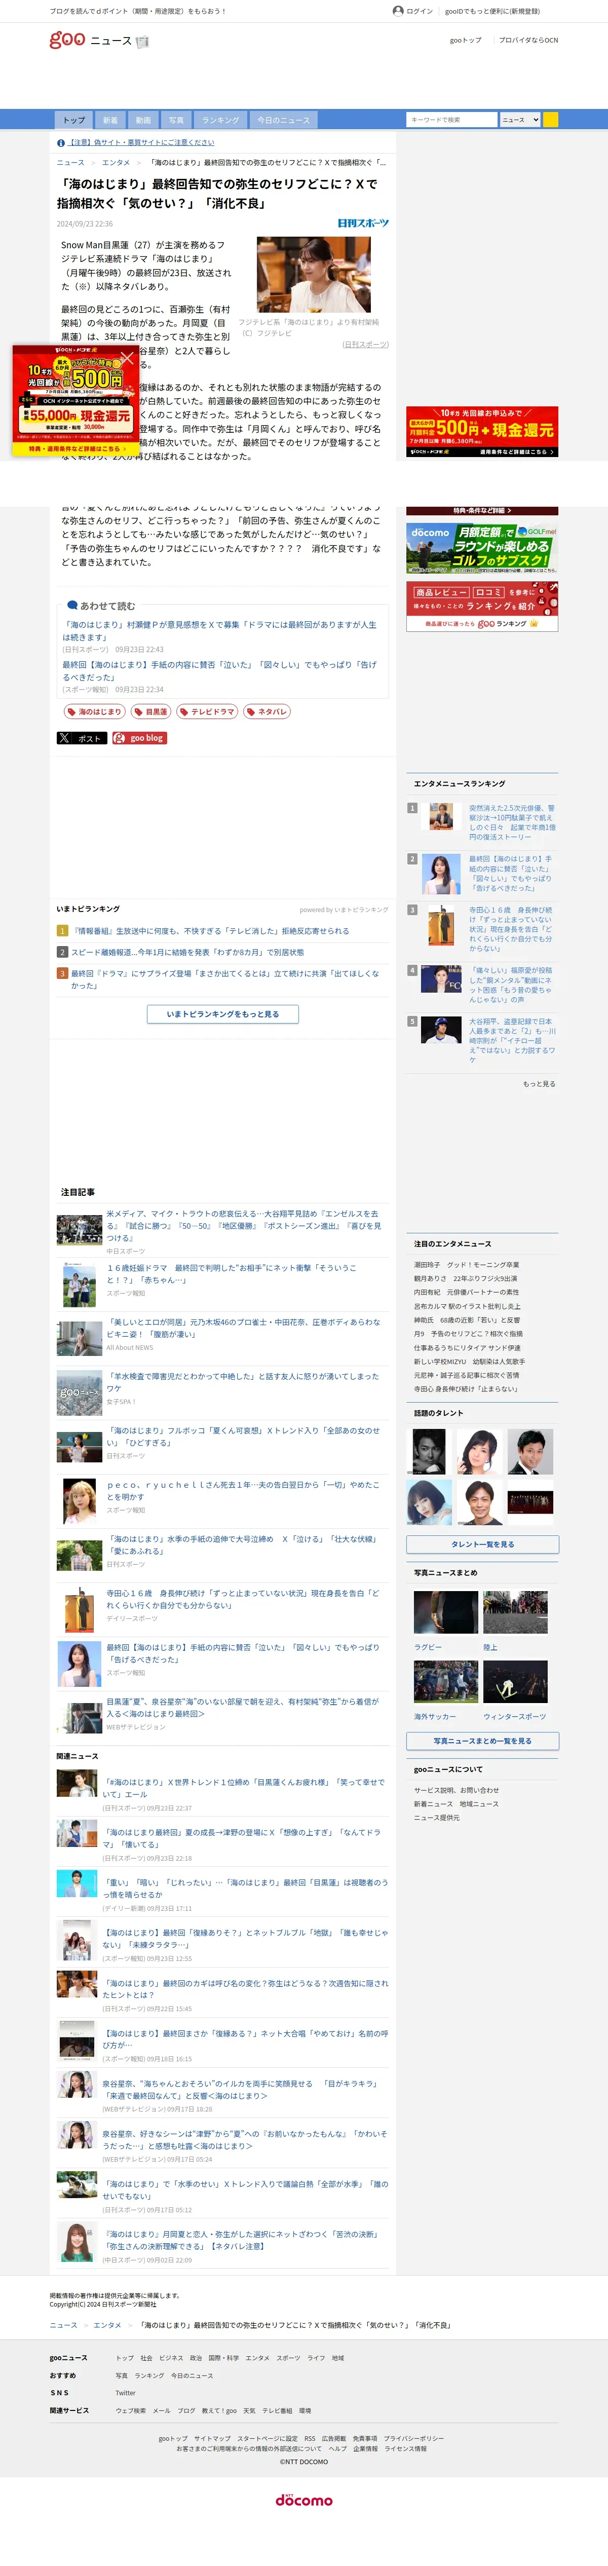Click the ログイン link
The height and width of the screenshot is (2566, 608).
click(x=420, y=11)
